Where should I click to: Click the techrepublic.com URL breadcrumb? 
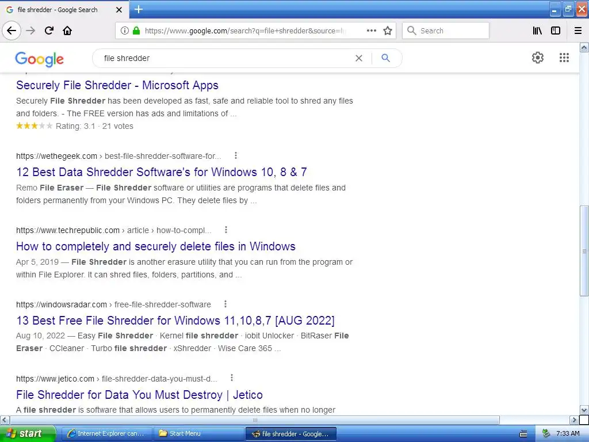(x=113, y=230)
